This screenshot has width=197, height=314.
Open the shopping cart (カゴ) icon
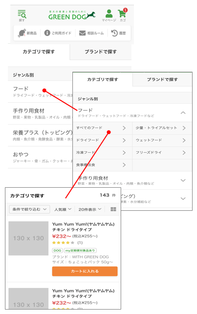(123, 15)
